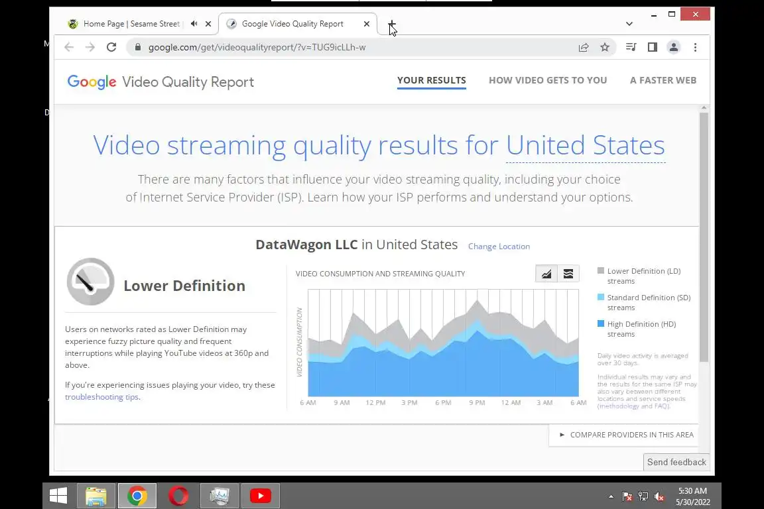Select the Google Video Quality Report tab
This screenshot has width=764, height=509.
292,24
